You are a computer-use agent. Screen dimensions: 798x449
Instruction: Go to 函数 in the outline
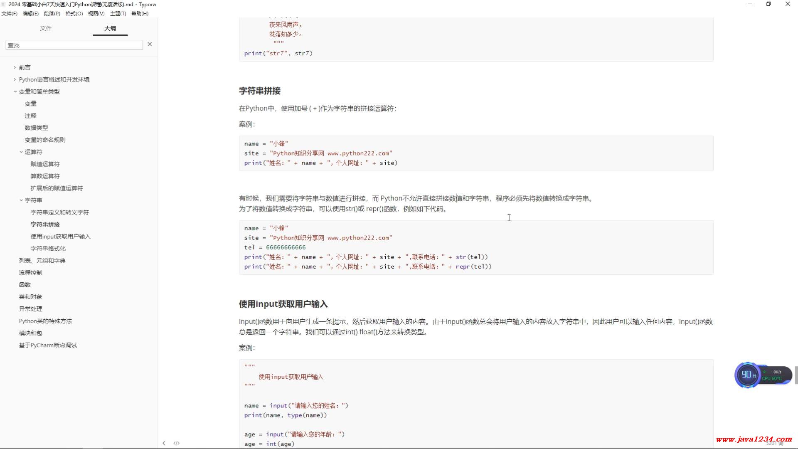pos(25,284)
